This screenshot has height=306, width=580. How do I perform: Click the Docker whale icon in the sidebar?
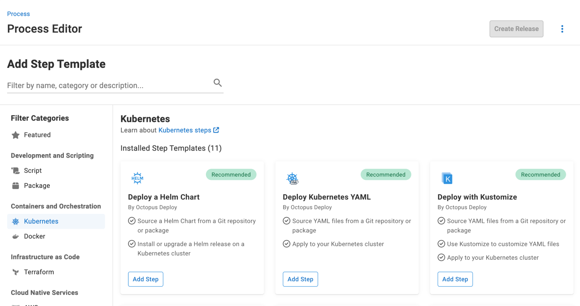pyautogui.click(x=16, y=236)
